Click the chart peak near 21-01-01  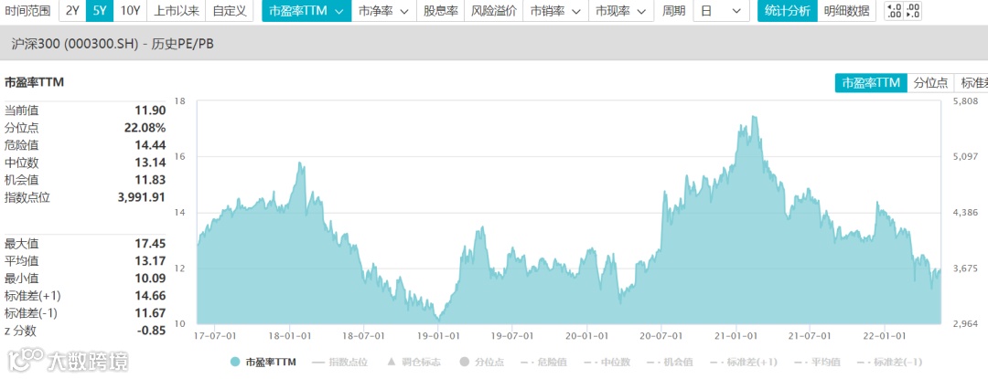754,116
